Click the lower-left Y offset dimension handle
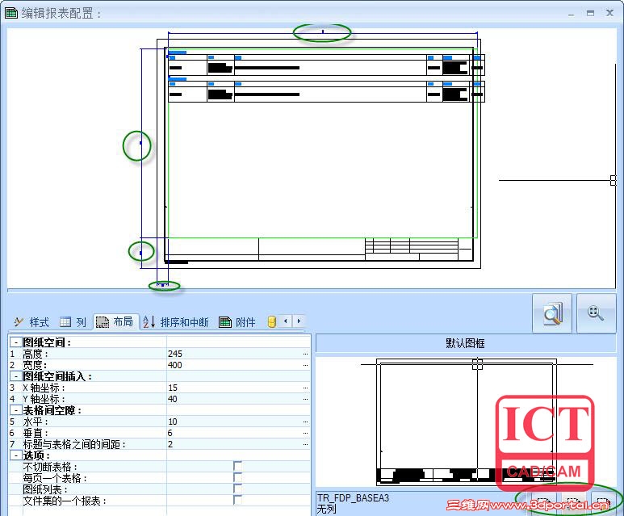 (141, 253)
